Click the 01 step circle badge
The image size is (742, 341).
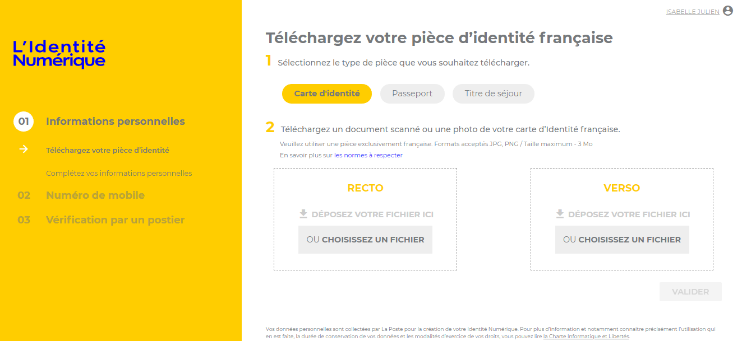tap(24, 122)
